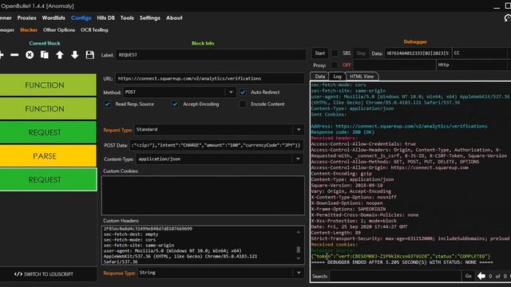
Task: Select the yellow PARSE block
Action: (x=48, y=156)
